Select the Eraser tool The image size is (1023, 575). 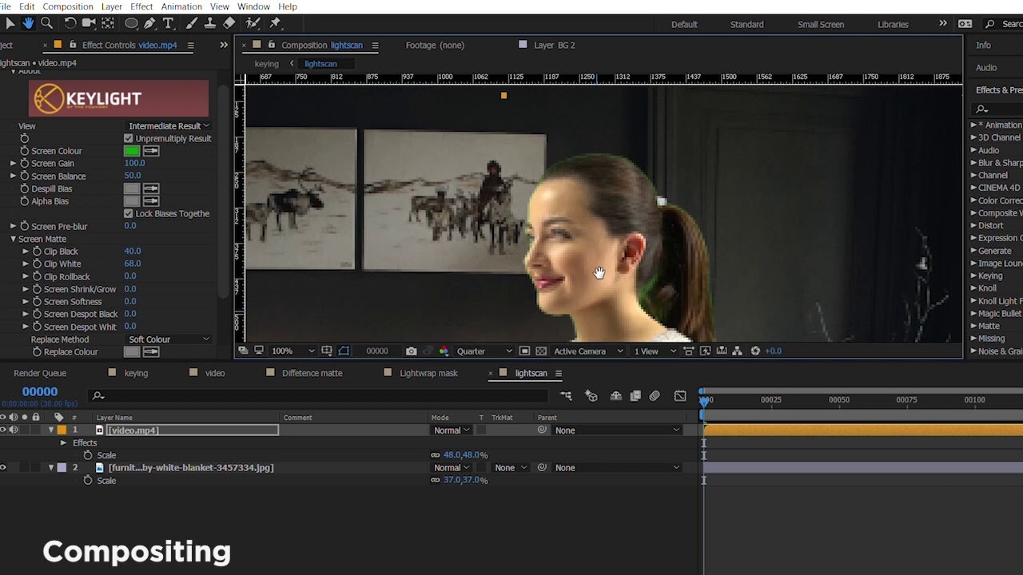[x=229, y=23]
